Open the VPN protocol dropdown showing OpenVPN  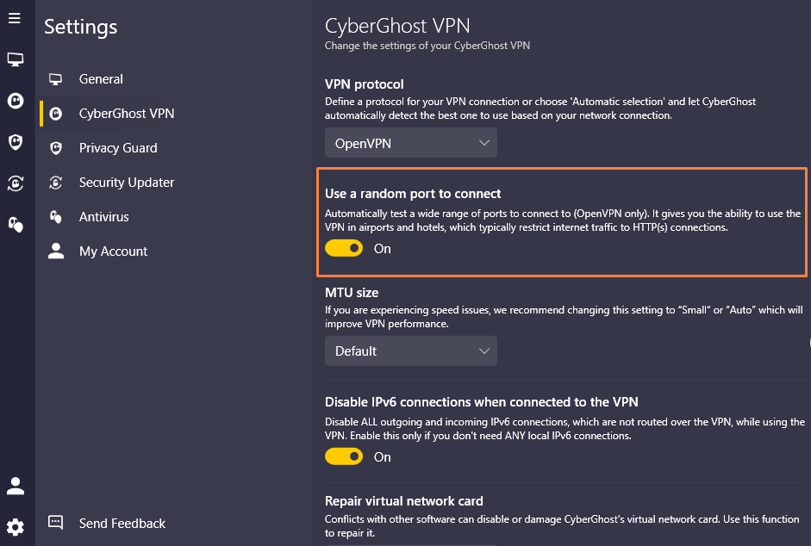pos(410,142)
